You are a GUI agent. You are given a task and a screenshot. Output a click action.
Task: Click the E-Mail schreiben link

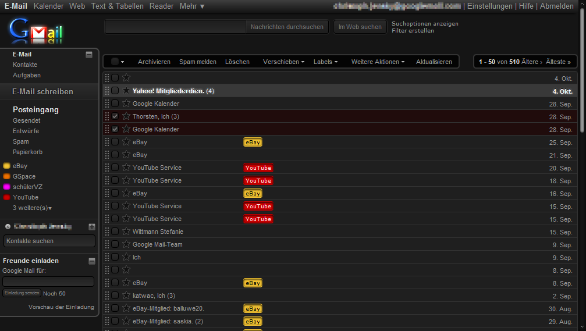(x=43, y=92)
